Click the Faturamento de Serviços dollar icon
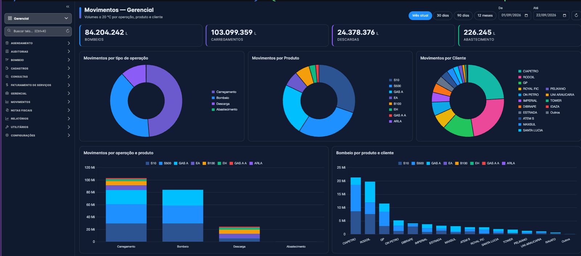The height and width of the screenshot is (256, 581). (x=7, y=85)
